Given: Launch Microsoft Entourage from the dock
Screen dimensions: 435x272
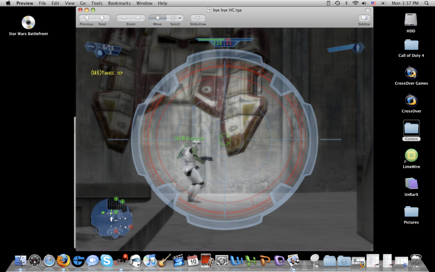Looking at the screenshot, I should pyautogui.click(x=280, y=261).
